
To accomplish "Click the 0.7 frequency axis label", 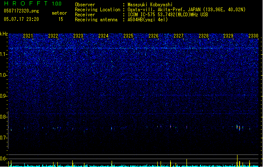I will [3, 138].
